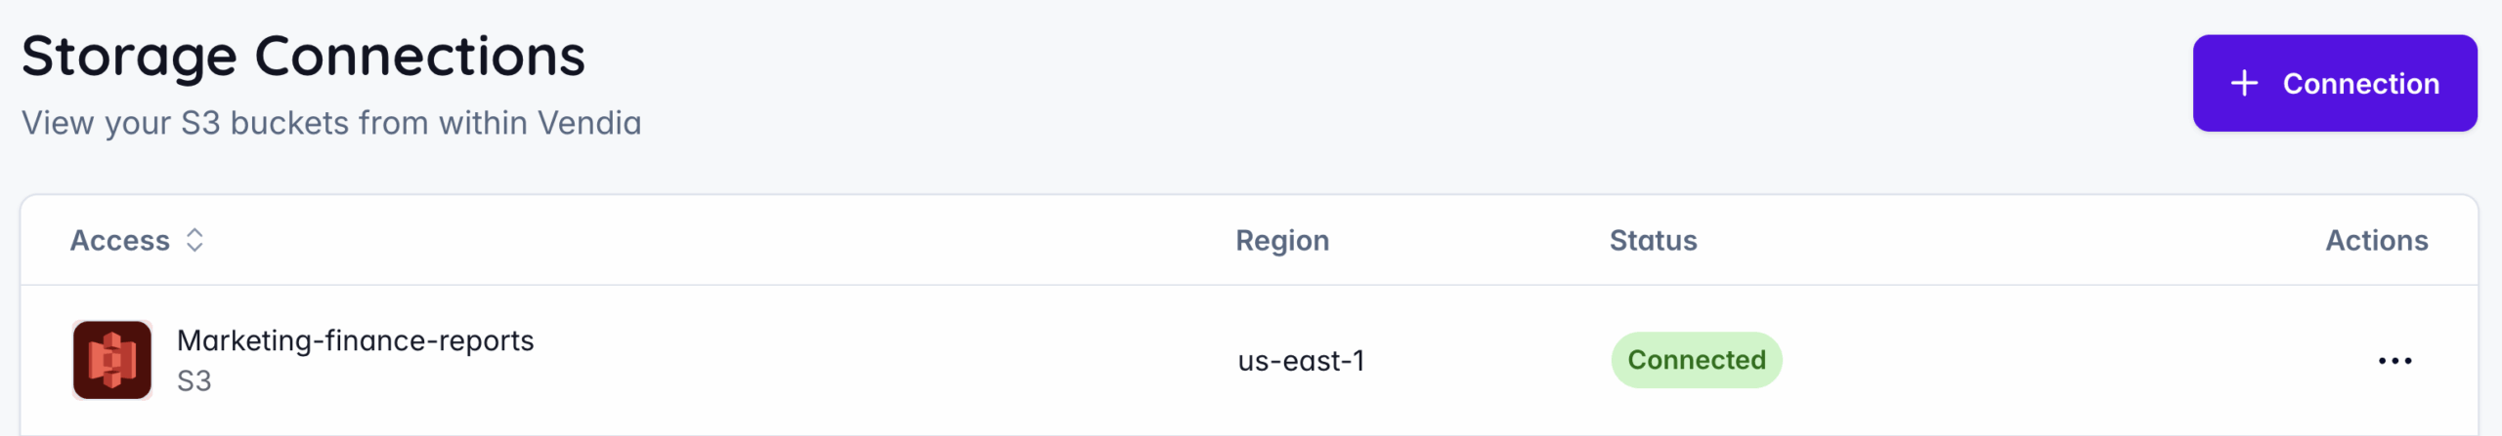Click the word 'Storage' in page title

[x=129, y=56]
